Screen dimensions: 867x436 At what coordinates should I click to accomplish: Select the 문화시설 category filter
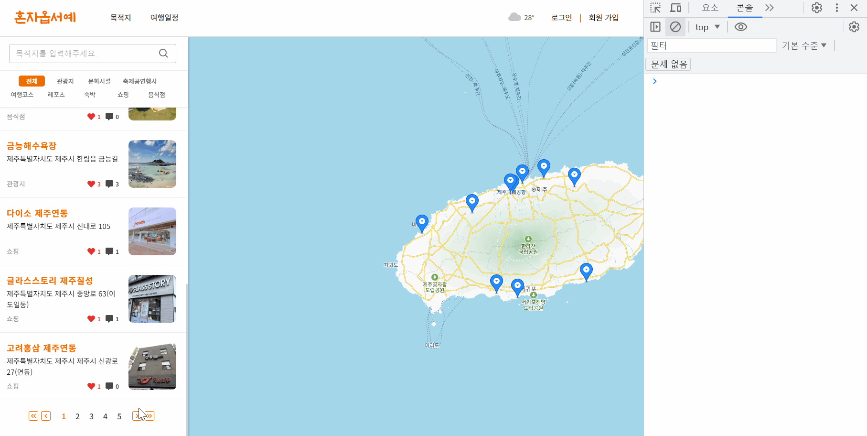(99, 81)
